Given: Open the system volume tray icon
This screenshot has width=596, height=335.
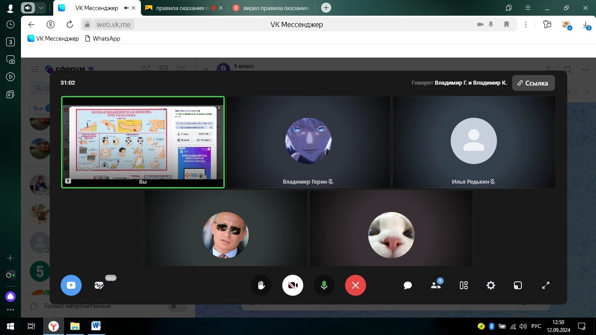Looking at the screenshot, I should 524,326.
